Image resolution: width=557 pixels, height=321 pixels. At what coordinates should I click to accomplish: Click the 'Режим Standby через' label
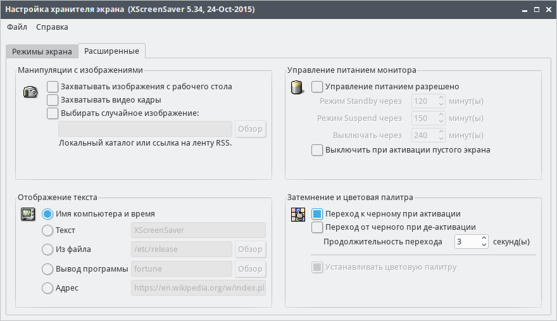(x=361, y=101)
